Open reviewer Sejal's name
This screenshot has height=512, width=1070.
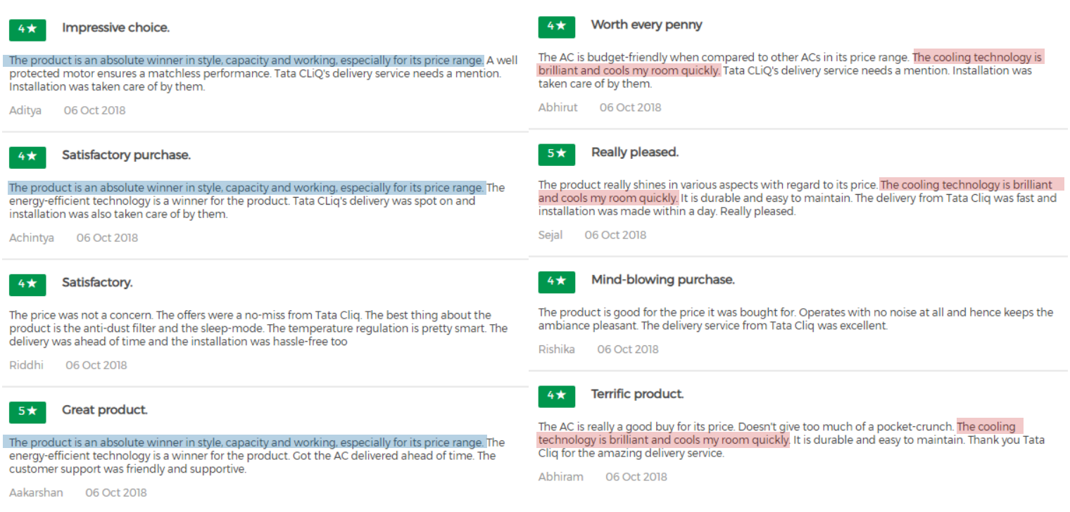coord(550,235)
